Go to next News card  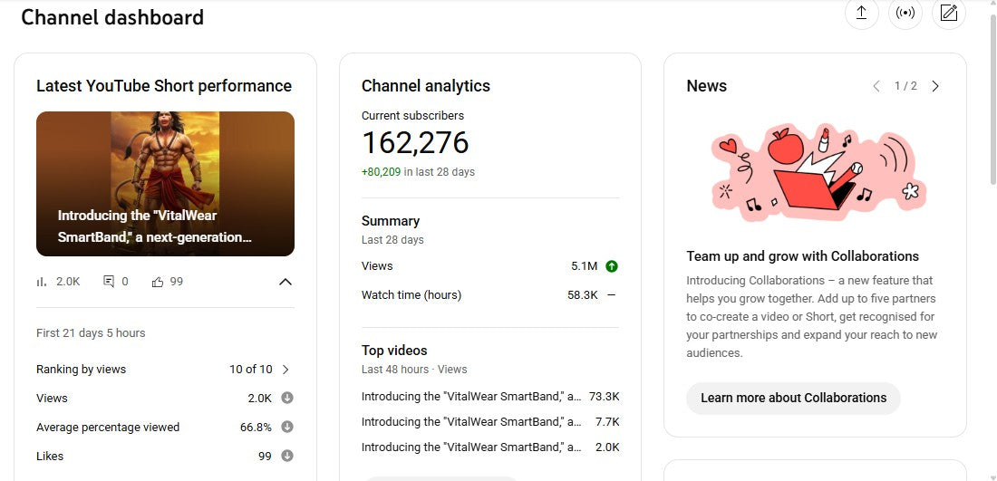pos(935,86)
